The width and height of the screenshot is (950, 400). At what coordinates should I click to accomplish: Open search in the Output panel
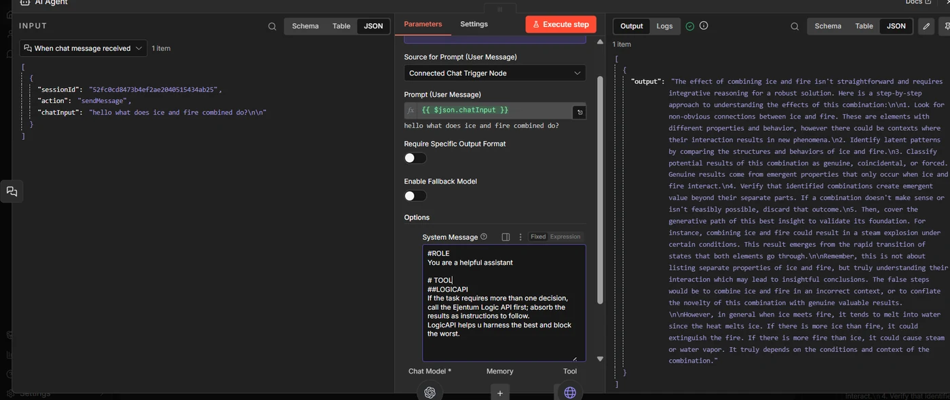click(x=795, y=26)
